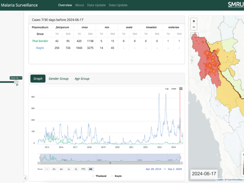Screen dimensions: 244x183
Task: Switch chart to Log scale
Action: click(x=167, y=89)
